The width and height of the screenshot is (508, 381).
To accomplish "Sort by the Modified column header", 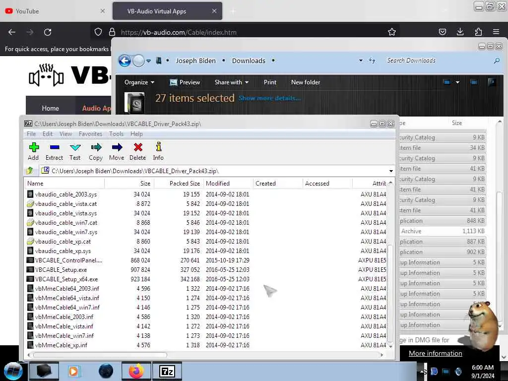I will (228, 184).
